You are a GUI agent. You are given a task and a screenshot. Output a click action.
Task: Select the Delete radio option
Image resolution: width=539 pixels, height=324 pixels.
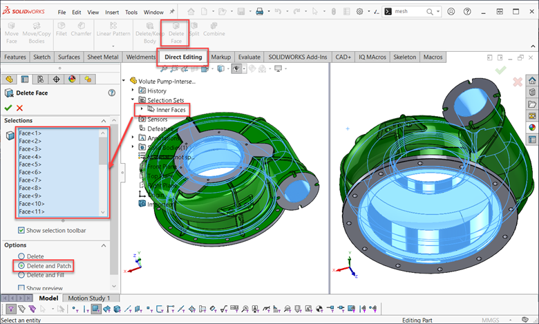pos(21,256)
